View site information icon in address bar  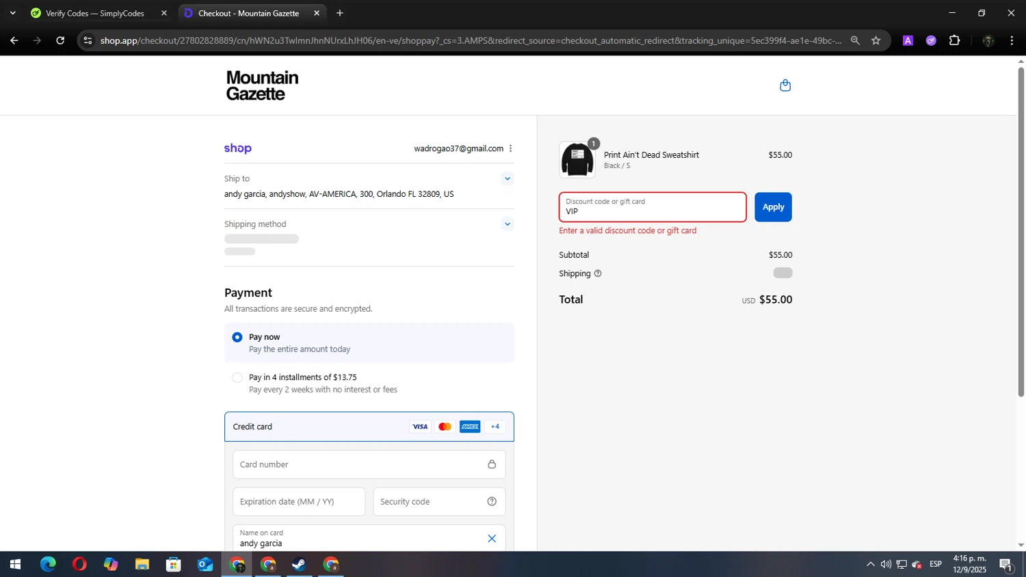click(x=88, y=40)
